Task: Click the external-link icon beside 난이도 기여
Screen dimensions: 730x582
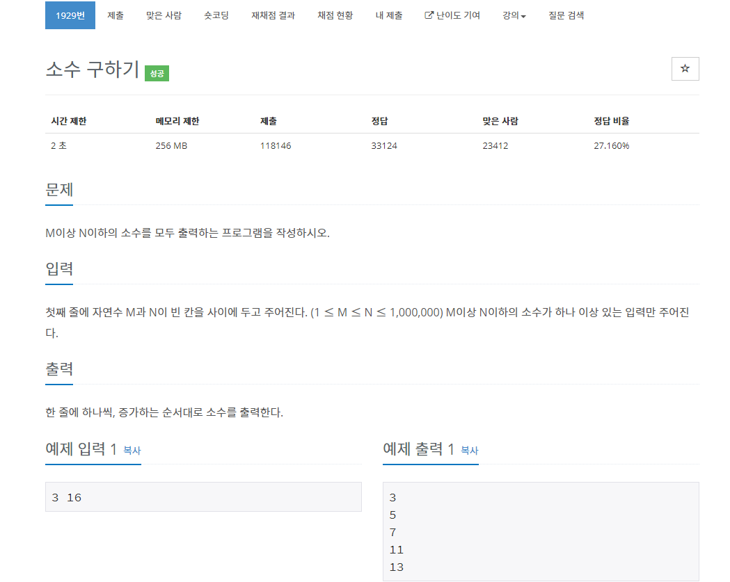Action: point(428,14)
